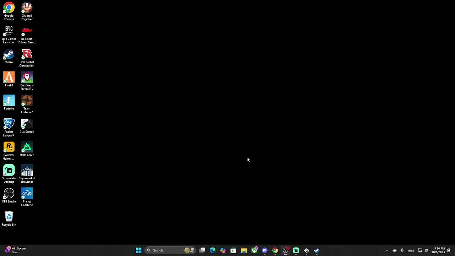Launch Chained Together from the desktop
Image resolution: width=455 pixels, height=256 pixels.
[x=27, y=12]
